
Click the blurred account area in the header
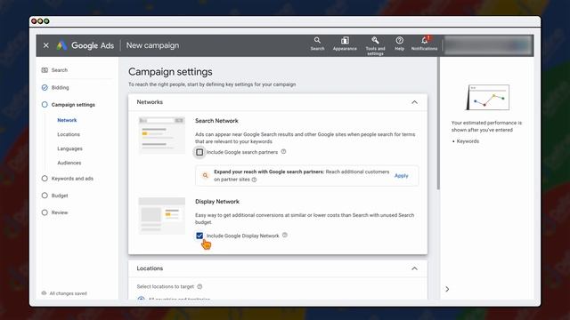pyautogui.click(x=488, y=45)
